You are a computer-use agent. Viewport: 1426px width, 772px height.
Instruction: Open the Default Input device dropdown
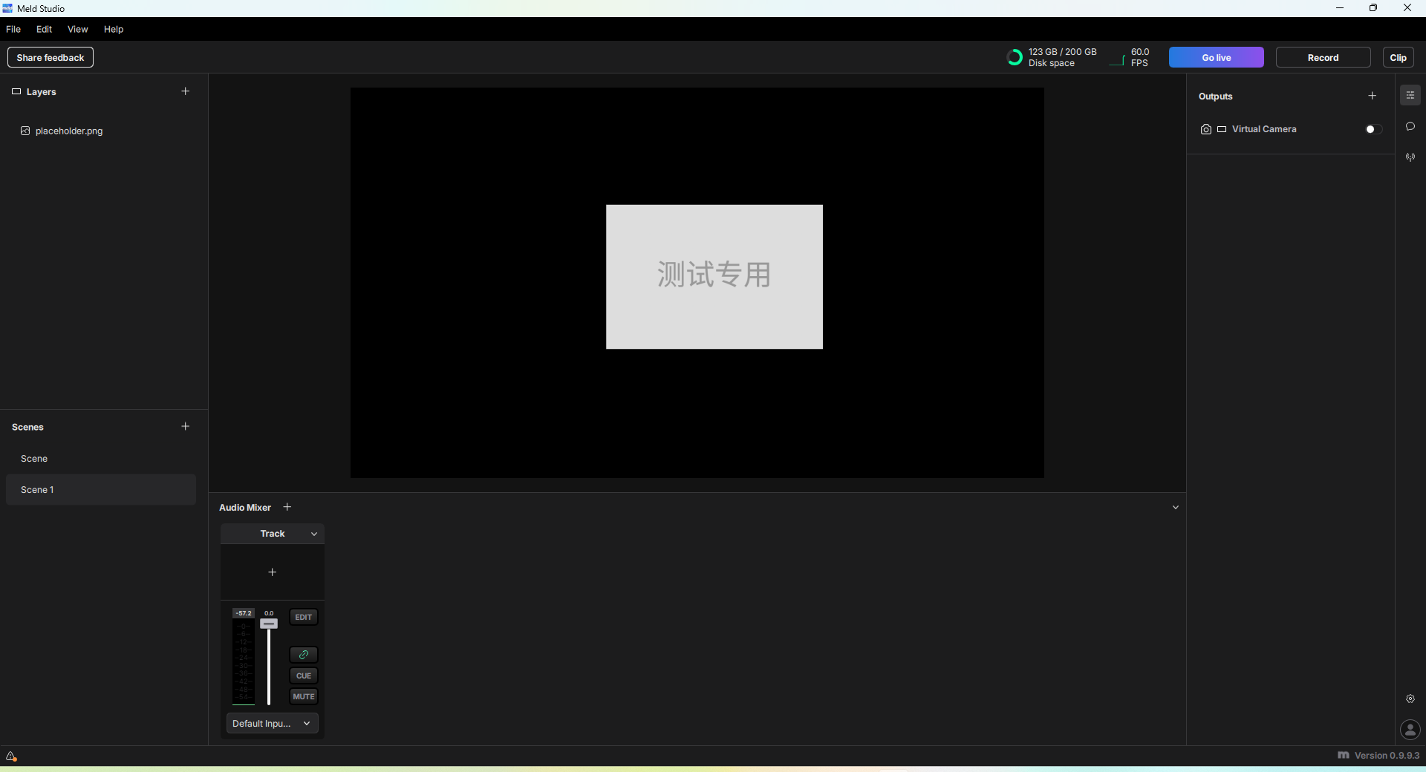(x=272, y=723)
